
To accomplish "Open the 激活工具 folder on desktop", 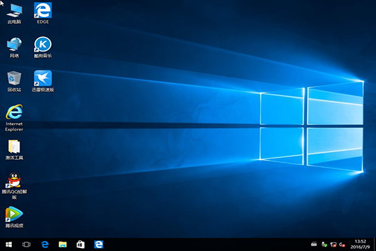I will (14, 147).
